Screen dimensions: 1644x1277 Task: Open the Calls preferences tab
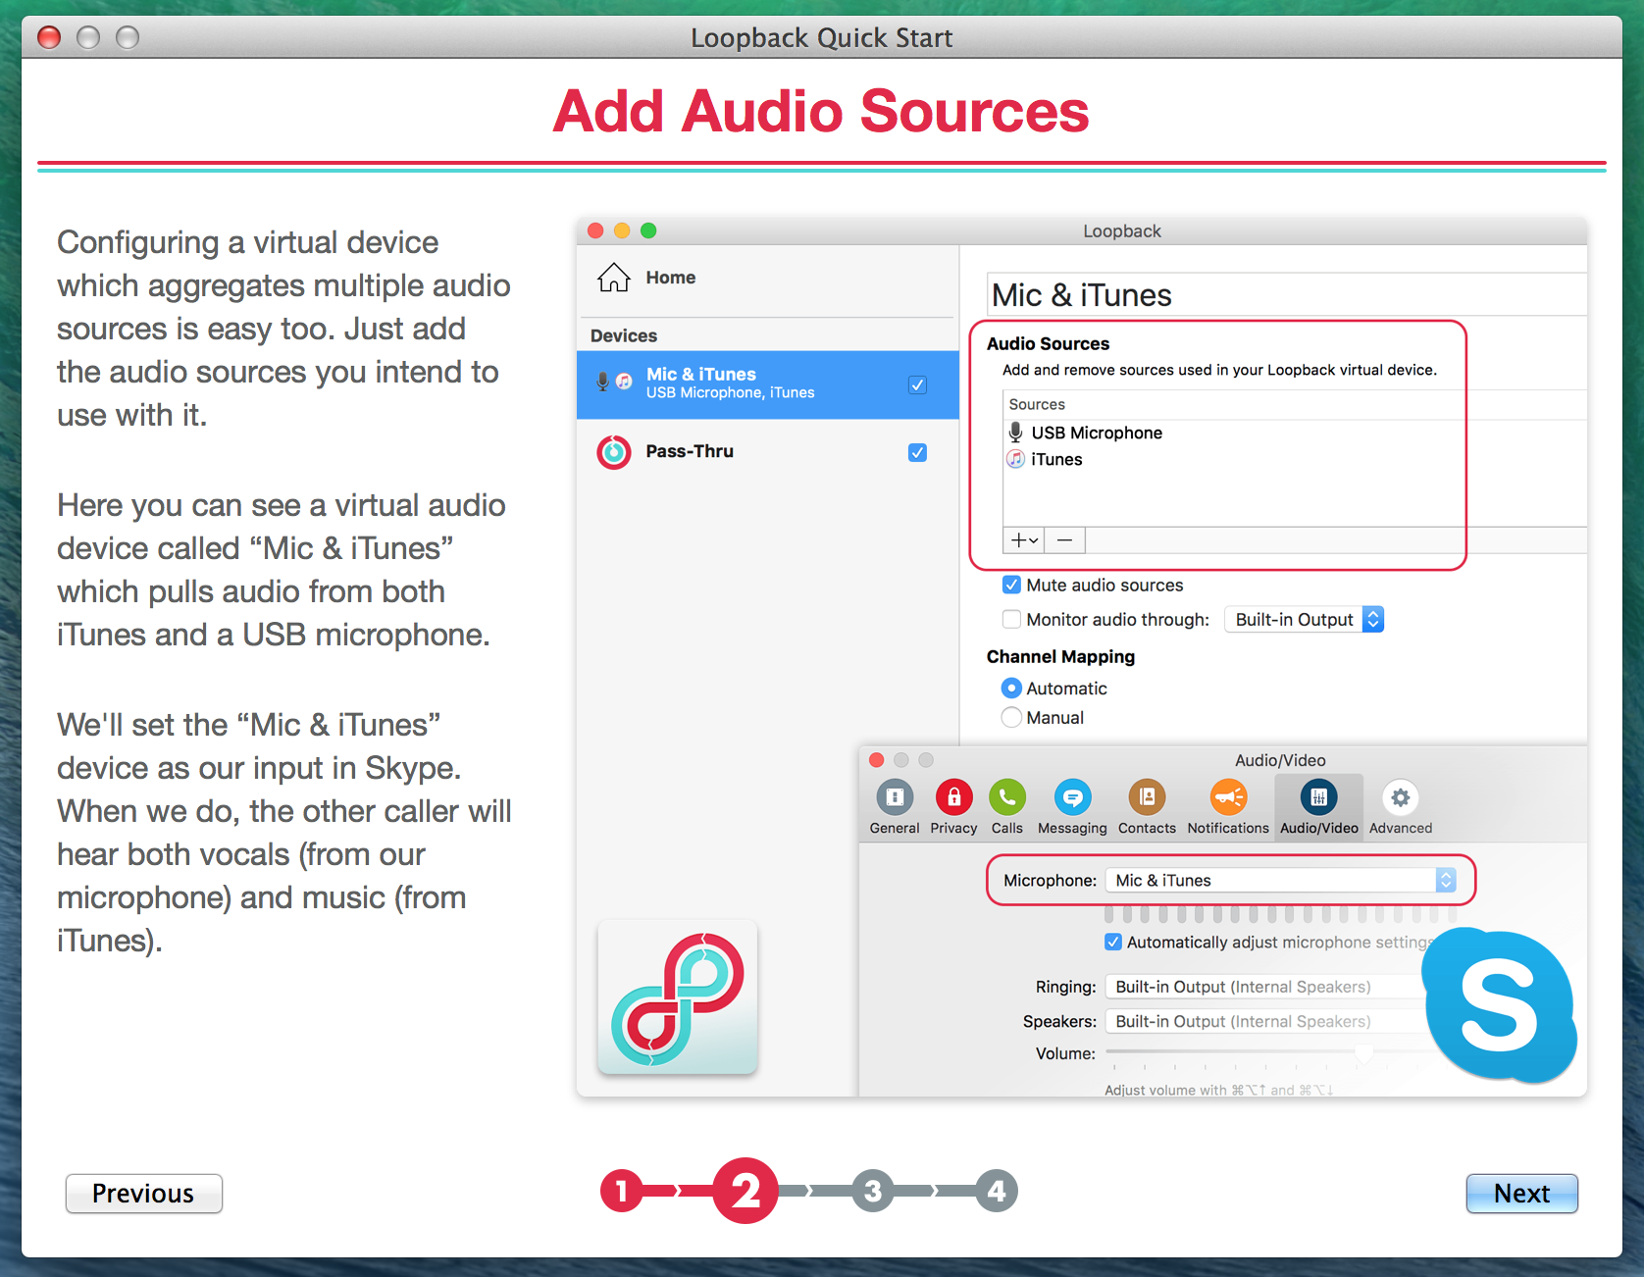pyautogui.click(x=1006, y=807)
